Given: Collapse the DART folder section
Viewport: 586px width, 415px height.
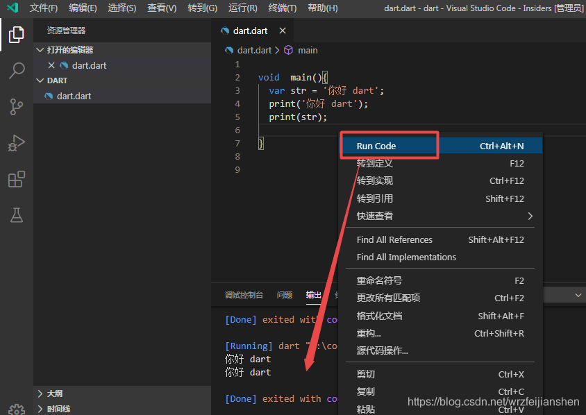Looking at the screenshot, I should click(40, 81).
